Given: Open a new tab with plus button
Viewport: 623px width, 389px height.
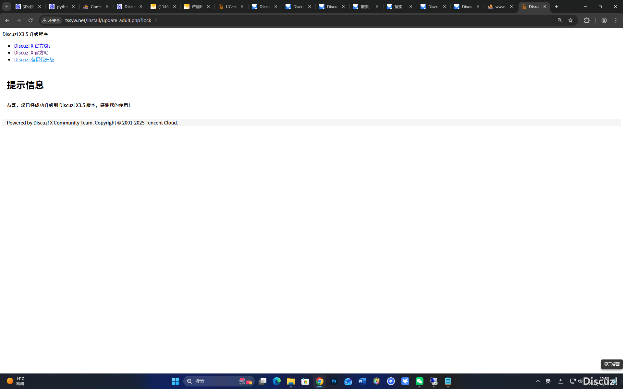Looking at the screenshot, I should [x=556, y=6].
